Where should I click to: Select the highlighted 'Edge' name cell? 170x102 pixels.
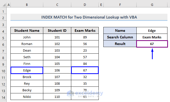[27, 70]
